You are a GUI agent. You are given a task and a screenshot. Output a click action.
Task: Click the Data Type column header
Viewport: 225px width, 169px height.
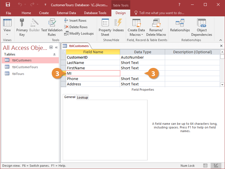(143, 52)
